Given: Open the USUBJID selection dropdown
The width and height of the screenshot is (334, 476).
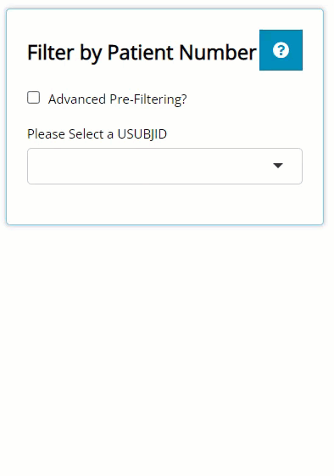Looking at the screenshot, I should (x=164, y=166).
